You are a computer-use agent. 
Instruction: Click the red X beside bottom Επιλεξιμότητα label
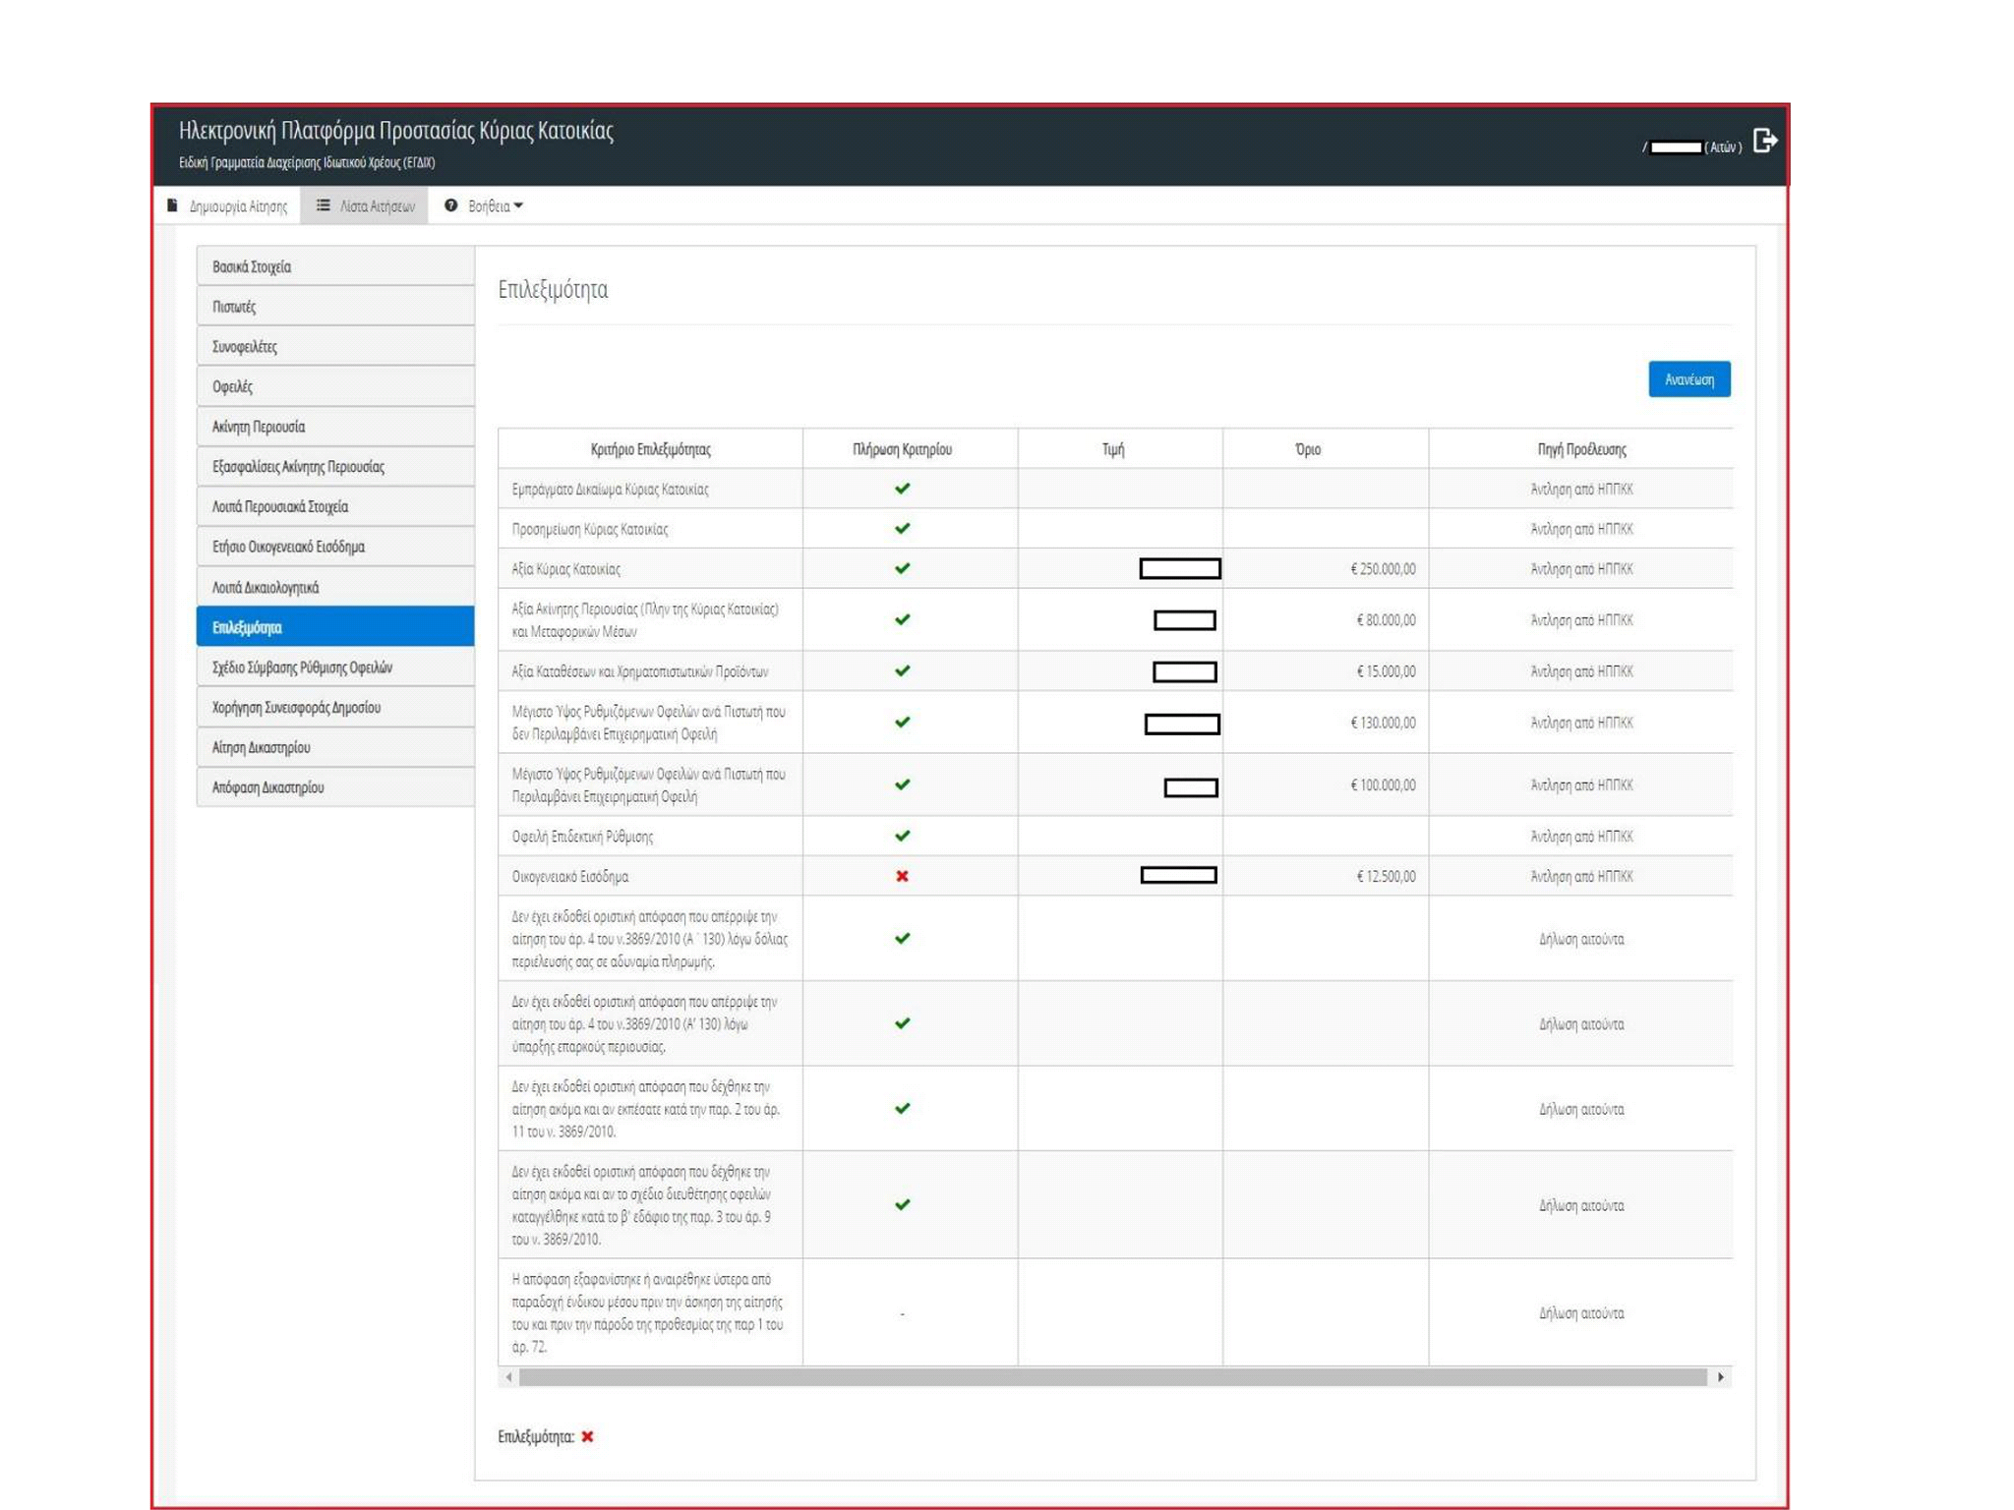[587, 1436]
